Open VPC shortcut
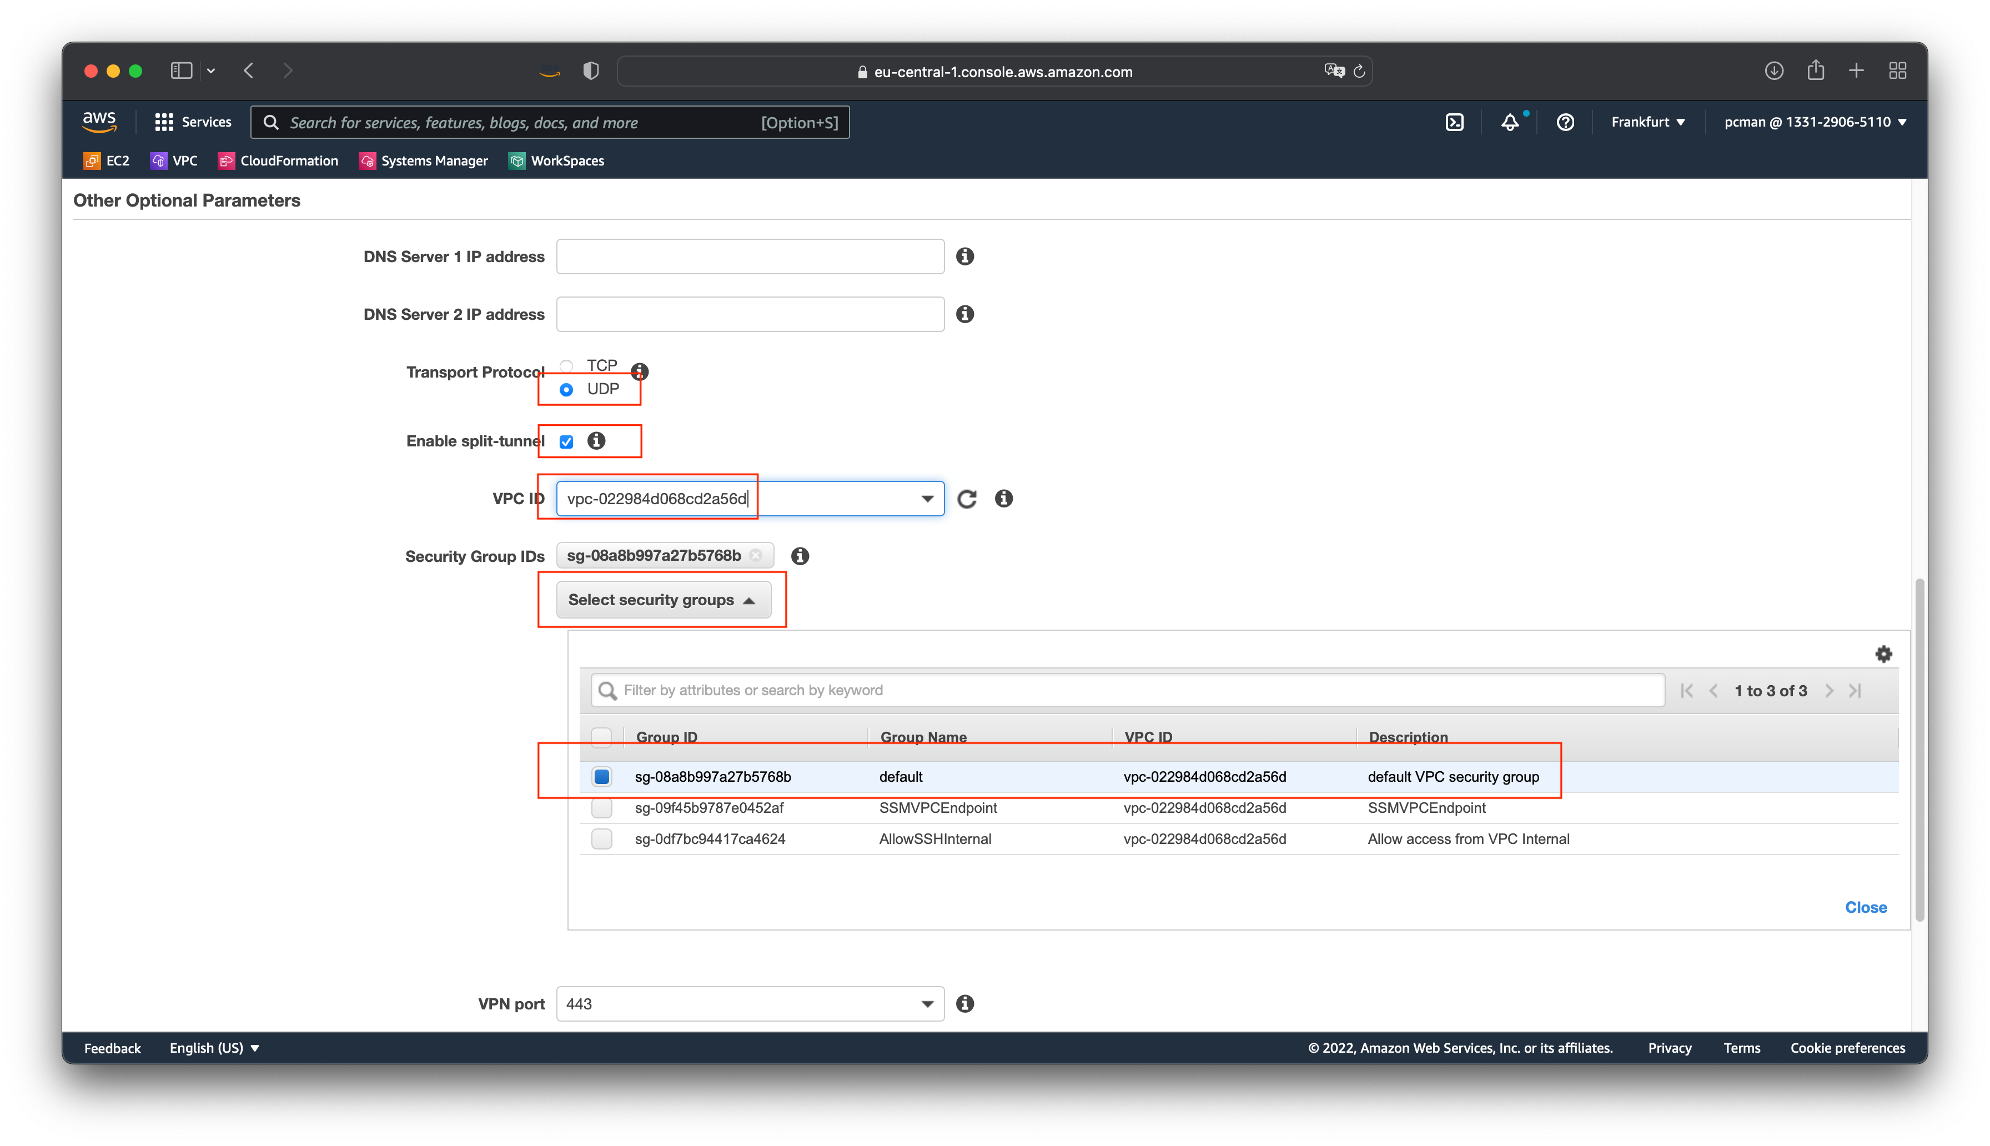The image size is (1990, 1146). point(174,160)
